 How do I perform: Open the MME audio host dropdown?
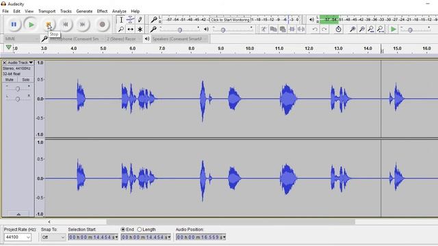click(21, 39)
